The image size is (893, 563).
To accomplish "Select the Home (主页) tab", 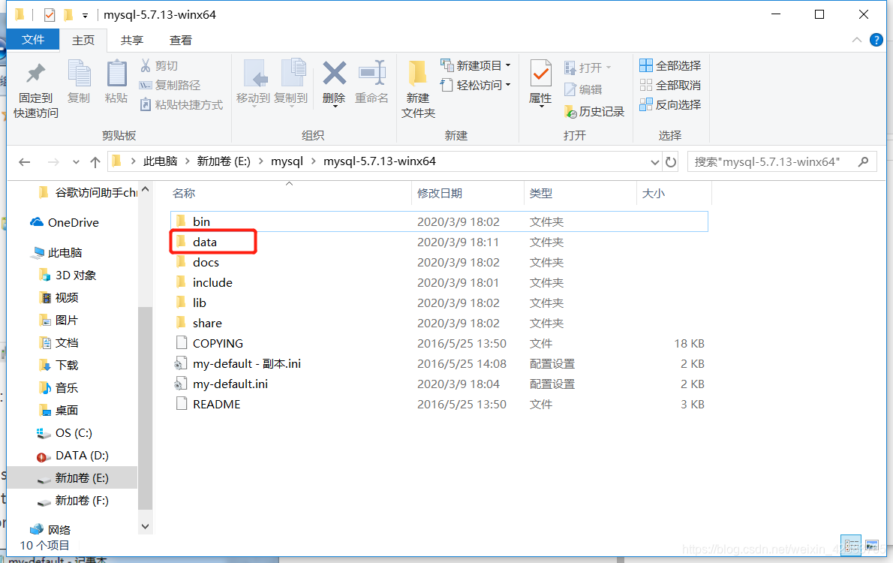I will pos(83,40).
